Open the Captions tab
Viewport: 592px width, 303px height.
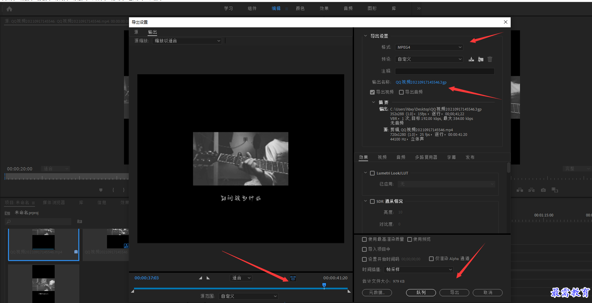(x=451, y=157)
